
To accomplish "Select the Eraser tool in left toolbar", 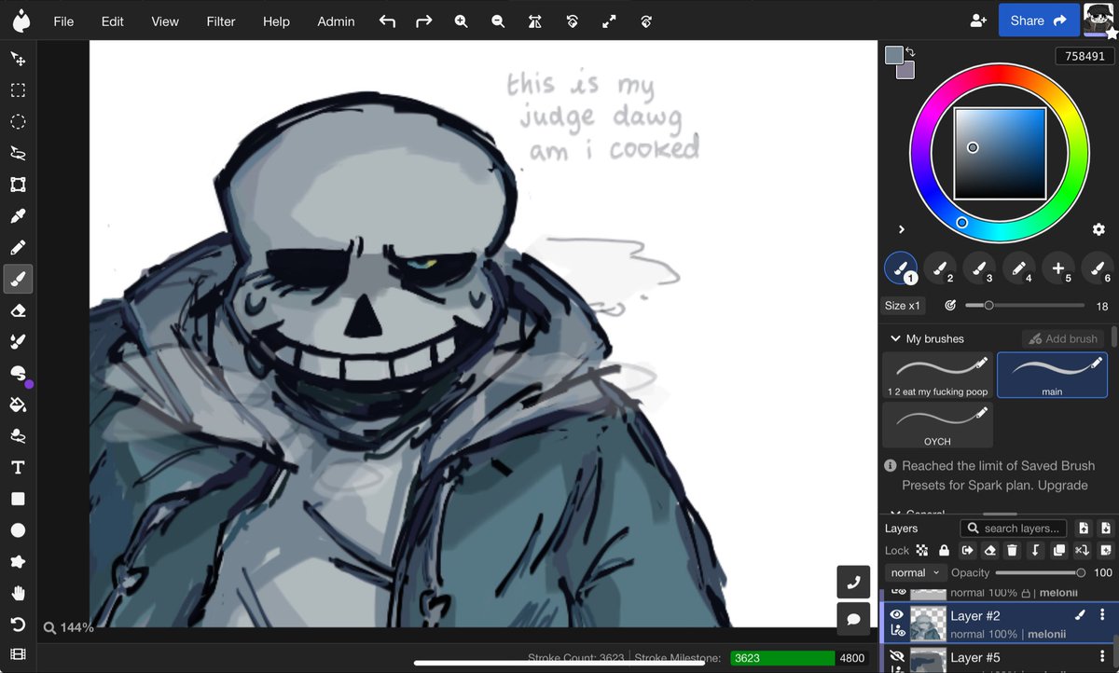I will 18,310.
